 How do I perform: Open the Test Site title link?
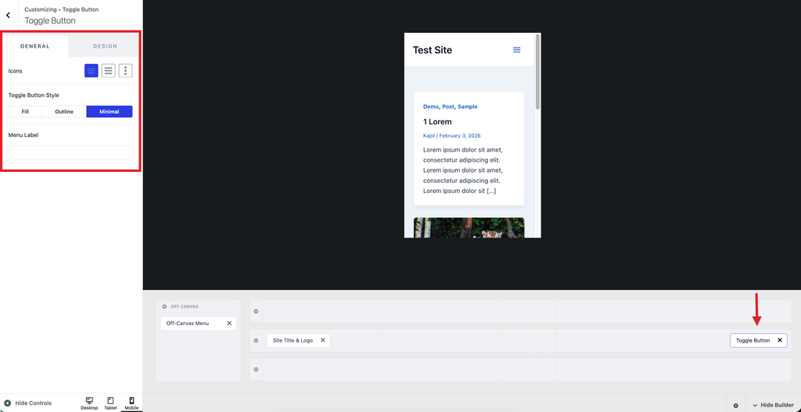432,50
